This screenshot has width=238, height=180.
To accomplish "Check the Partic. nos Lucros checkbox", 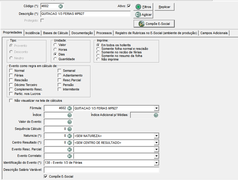I will (11, 94).
